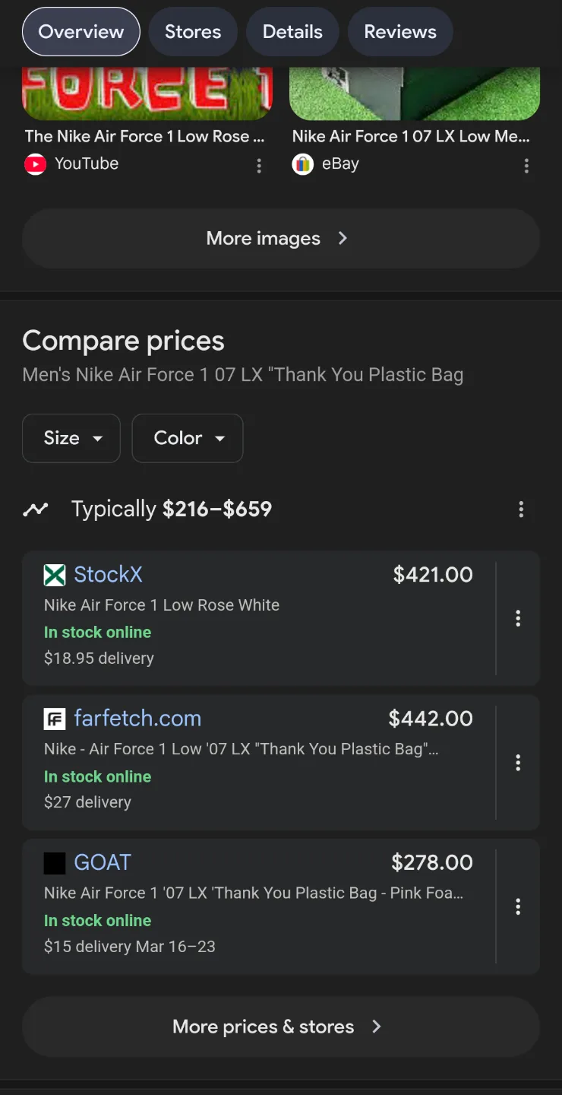Switch to the Reviews tab
Screen dimensions: 562x1095
400,32
